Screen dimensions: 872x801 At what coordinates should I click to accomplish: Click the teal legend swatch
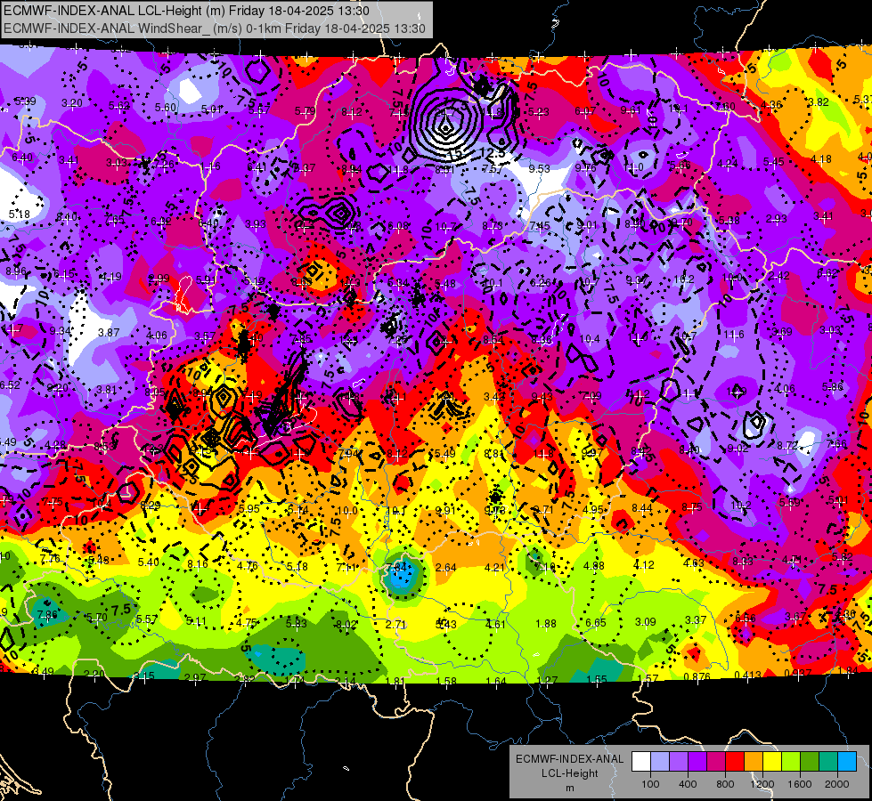(827, 762)
